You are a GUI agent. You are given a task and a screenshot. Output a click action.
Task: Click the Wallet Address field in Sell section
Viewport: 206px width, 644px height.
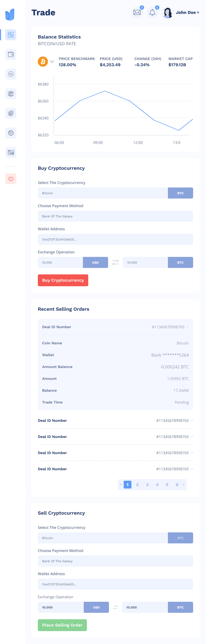pyautogui.click(x=115, y=584)
